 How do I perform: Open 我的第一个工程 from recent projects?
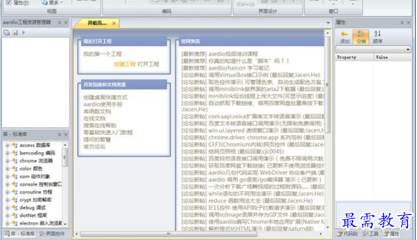[x=102, y=54]
